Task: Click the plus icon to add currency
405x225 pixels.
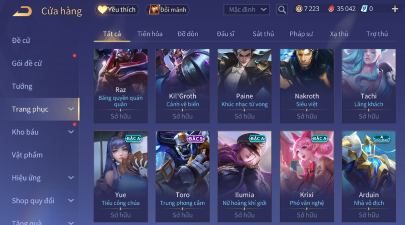Action: pyautogui.click(x=394, y=9)
